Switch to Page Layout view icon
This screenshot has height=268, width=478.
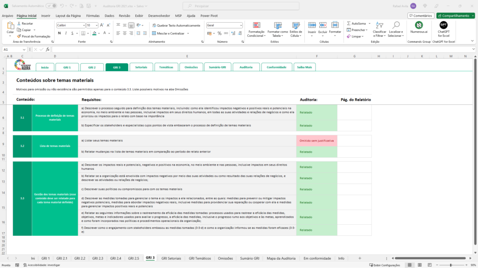pyautogui.click(x=420, y=265)
